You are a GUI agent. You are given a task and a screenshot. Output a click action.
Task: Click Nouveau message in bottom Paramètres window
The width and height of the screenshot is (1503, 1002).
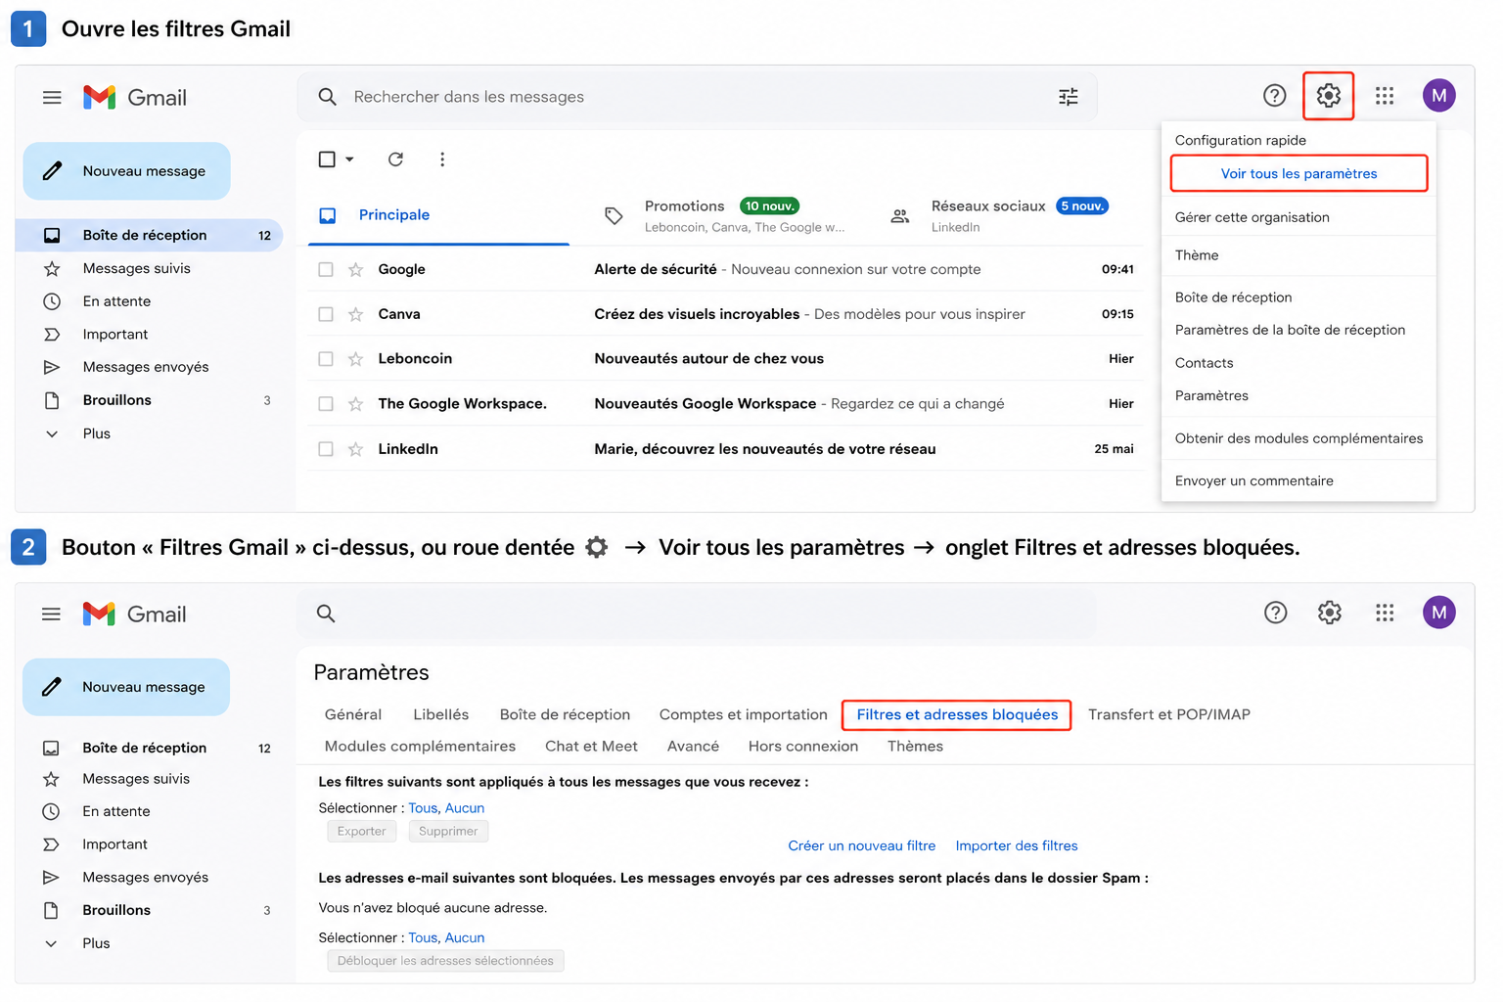[126, 687]
